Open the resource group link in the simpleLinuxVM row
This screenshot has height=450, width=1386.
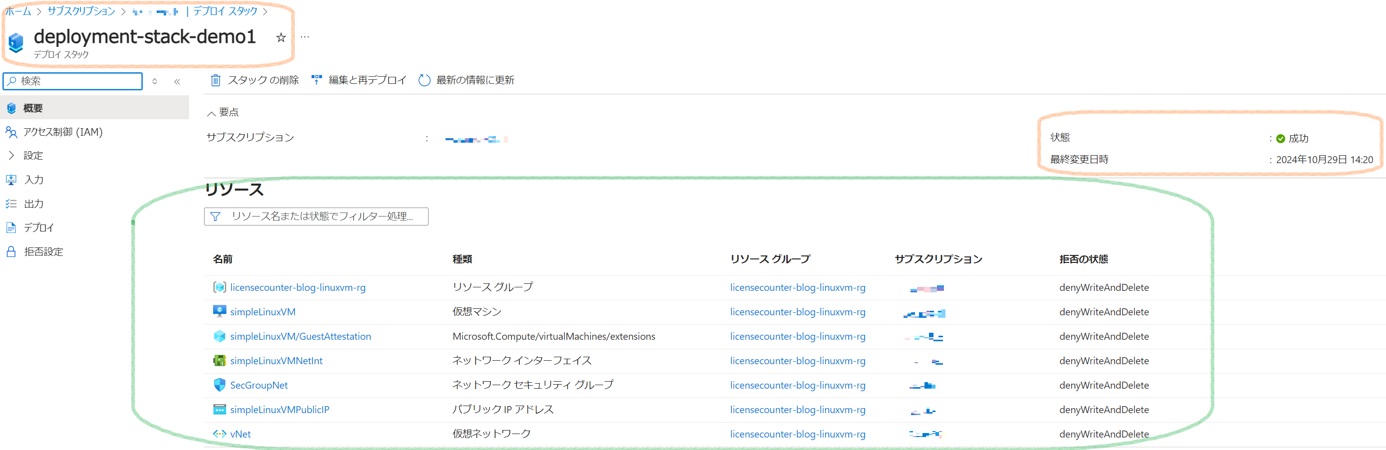(x=798, y=312)
